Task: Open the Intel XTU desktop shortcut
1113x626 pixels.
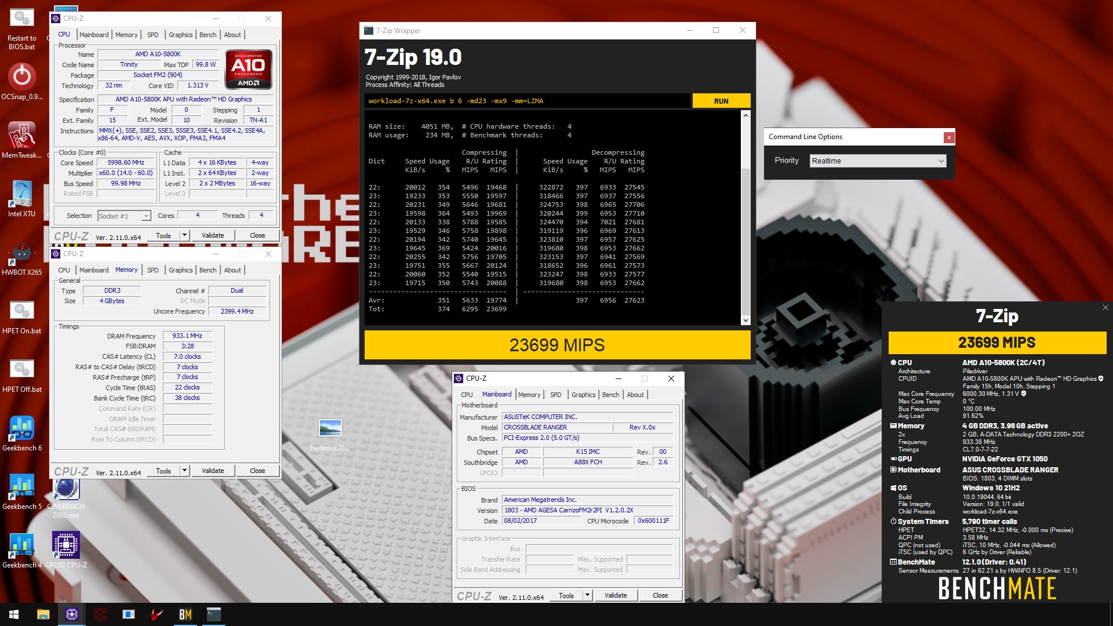Action: click(x=21, y=198)
